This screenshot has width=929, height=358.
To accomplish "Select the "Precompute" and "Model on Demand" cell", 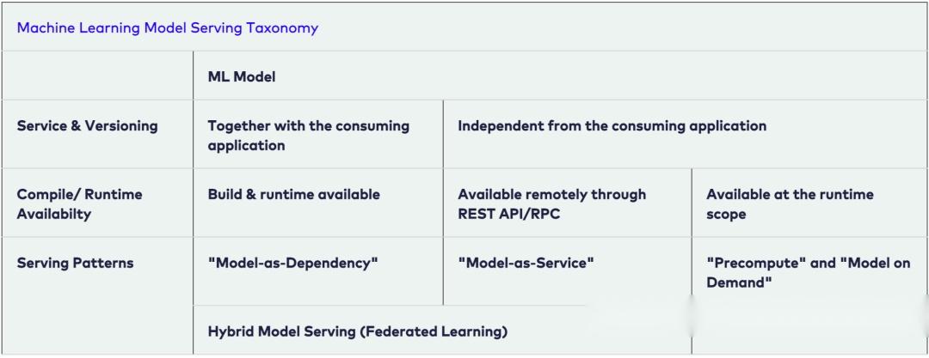I will pos(809,271).
